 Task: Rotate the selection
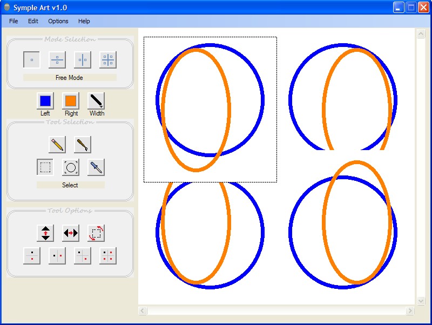point(96,233)
